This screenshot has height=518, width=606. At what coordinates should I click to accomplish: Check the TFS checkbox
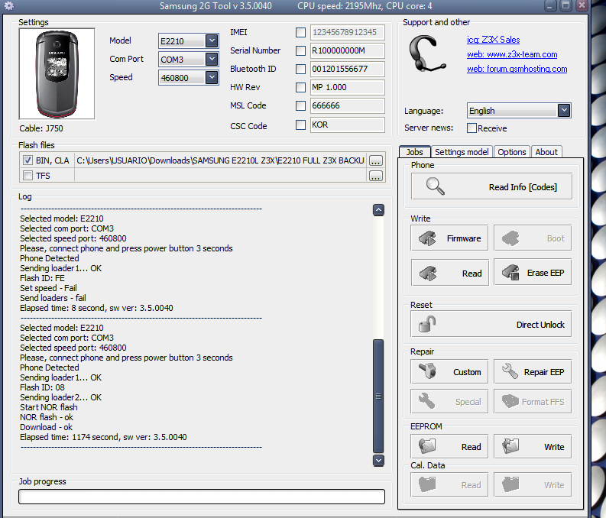(28, 176)
